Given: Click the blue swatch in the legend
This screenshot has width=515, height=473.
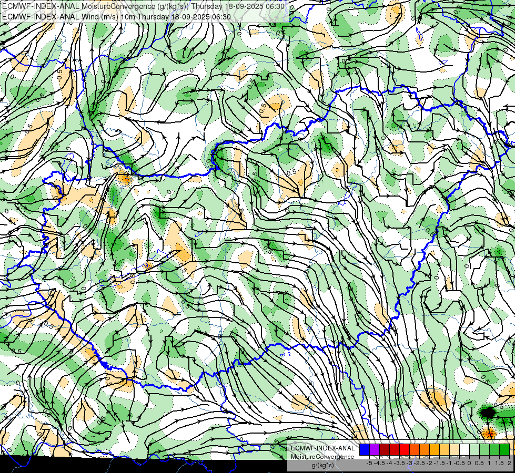Looking at the screenshot, I should pyautogui.click(x=364, y=449).
